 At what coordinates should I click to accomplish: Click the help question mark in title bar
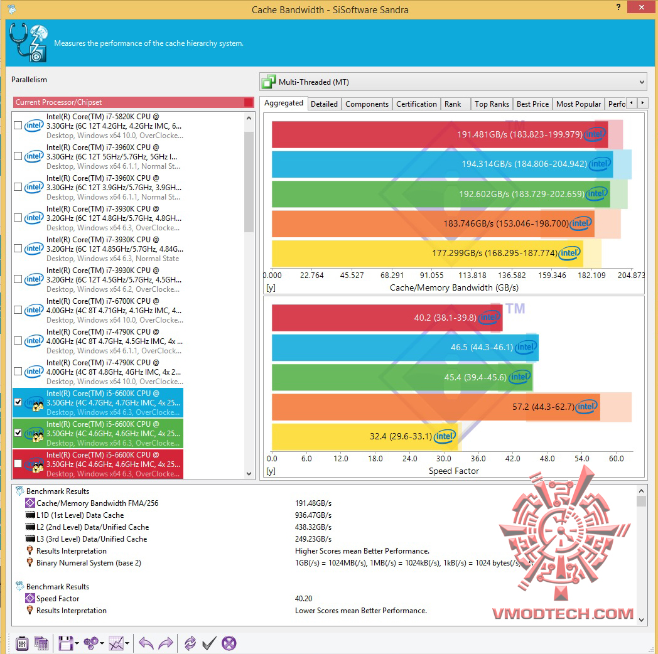coord(618,7)
